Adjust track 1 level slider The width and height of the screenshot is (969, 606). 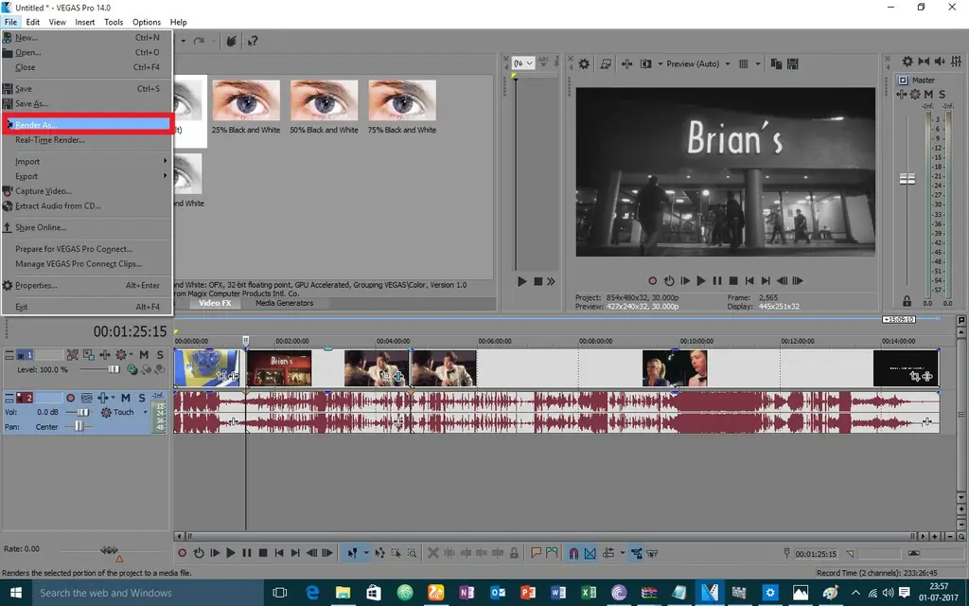[x=114, y=369]
